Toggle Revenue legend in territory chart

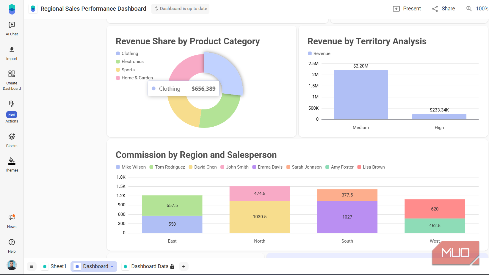coord(319,54)
